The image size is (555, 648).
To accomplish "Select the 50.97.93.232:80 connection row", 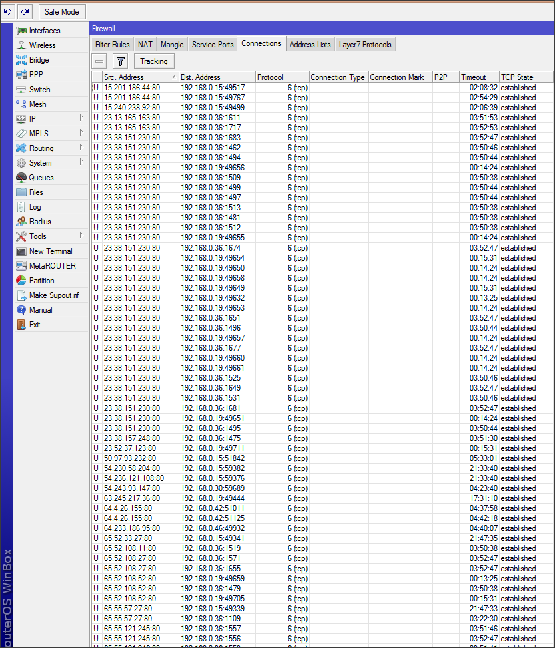I will (322, 458).
